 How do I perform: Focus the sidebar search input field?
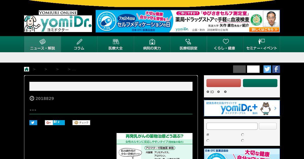pyautogui.click(x=232, y=126)
